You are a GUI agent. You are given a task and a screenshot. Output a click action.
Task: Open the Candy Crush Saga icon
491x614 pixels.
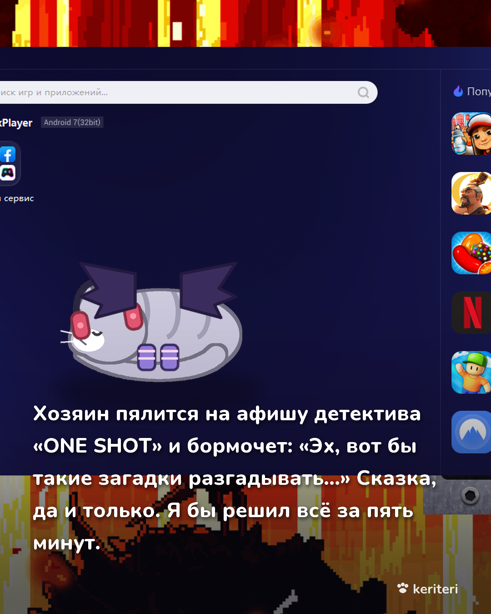471,253
